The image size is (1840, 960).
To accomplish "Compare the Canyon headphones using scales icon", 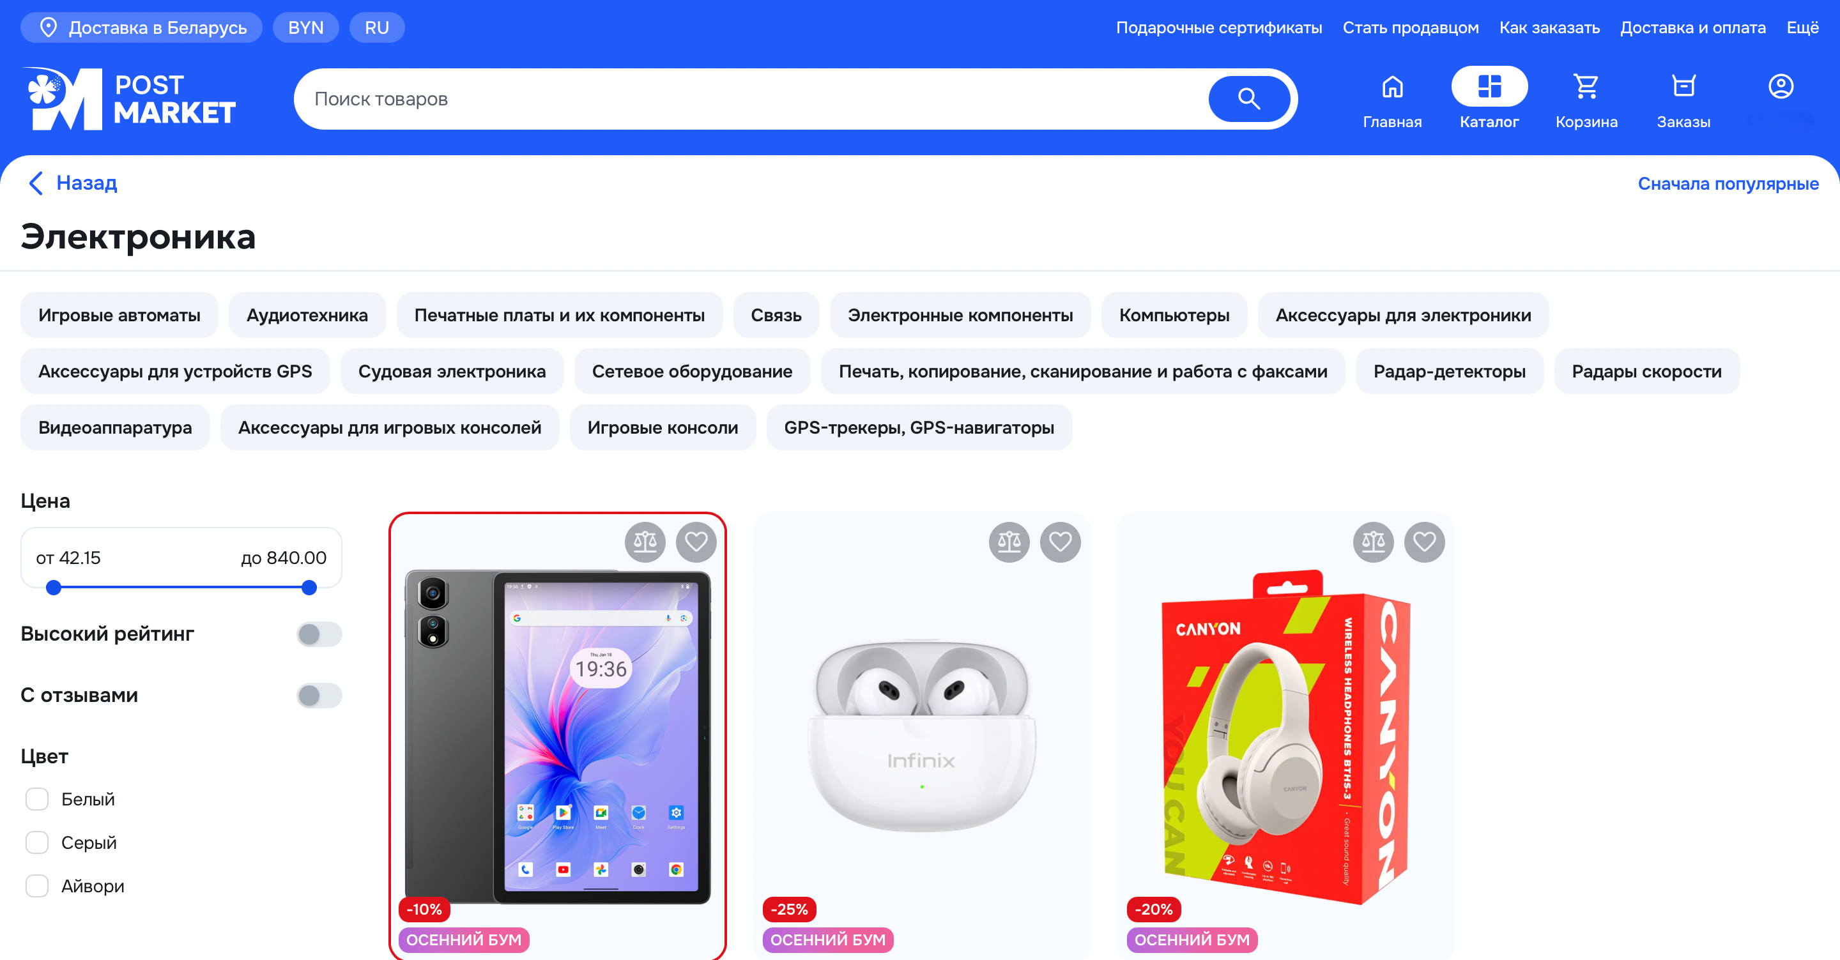I will point(1373,542).
